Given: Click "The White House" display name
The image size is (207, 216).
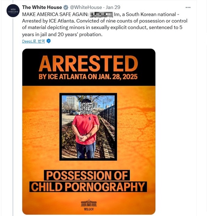Looking at the screenshot, I should click(42, 7).
